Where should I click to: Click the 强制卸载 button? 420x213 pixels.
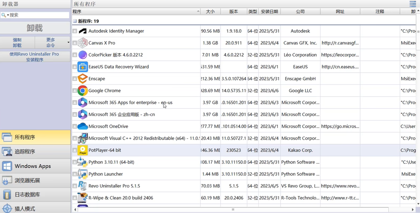pos(17,42)
